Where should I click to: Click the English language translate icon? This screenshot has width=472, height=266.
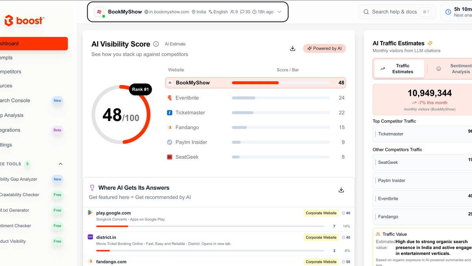point(210,12)
